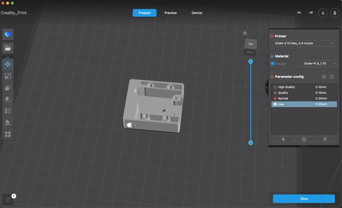This screenshot has width=342, height=208.
Task: Add a new parameter profile
Action: tap(283, 139)
